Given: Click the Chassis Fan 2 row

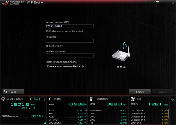Looking at the screenshot, I should 149,117.
